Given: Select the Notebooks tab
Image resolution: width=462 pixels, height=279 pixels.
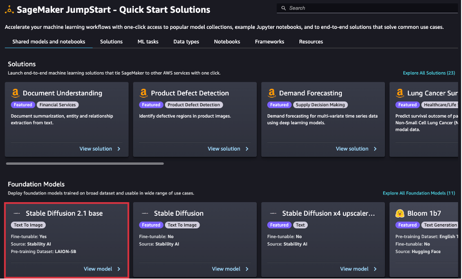Looking at the screenshot, I should click(x=227, y=42).
